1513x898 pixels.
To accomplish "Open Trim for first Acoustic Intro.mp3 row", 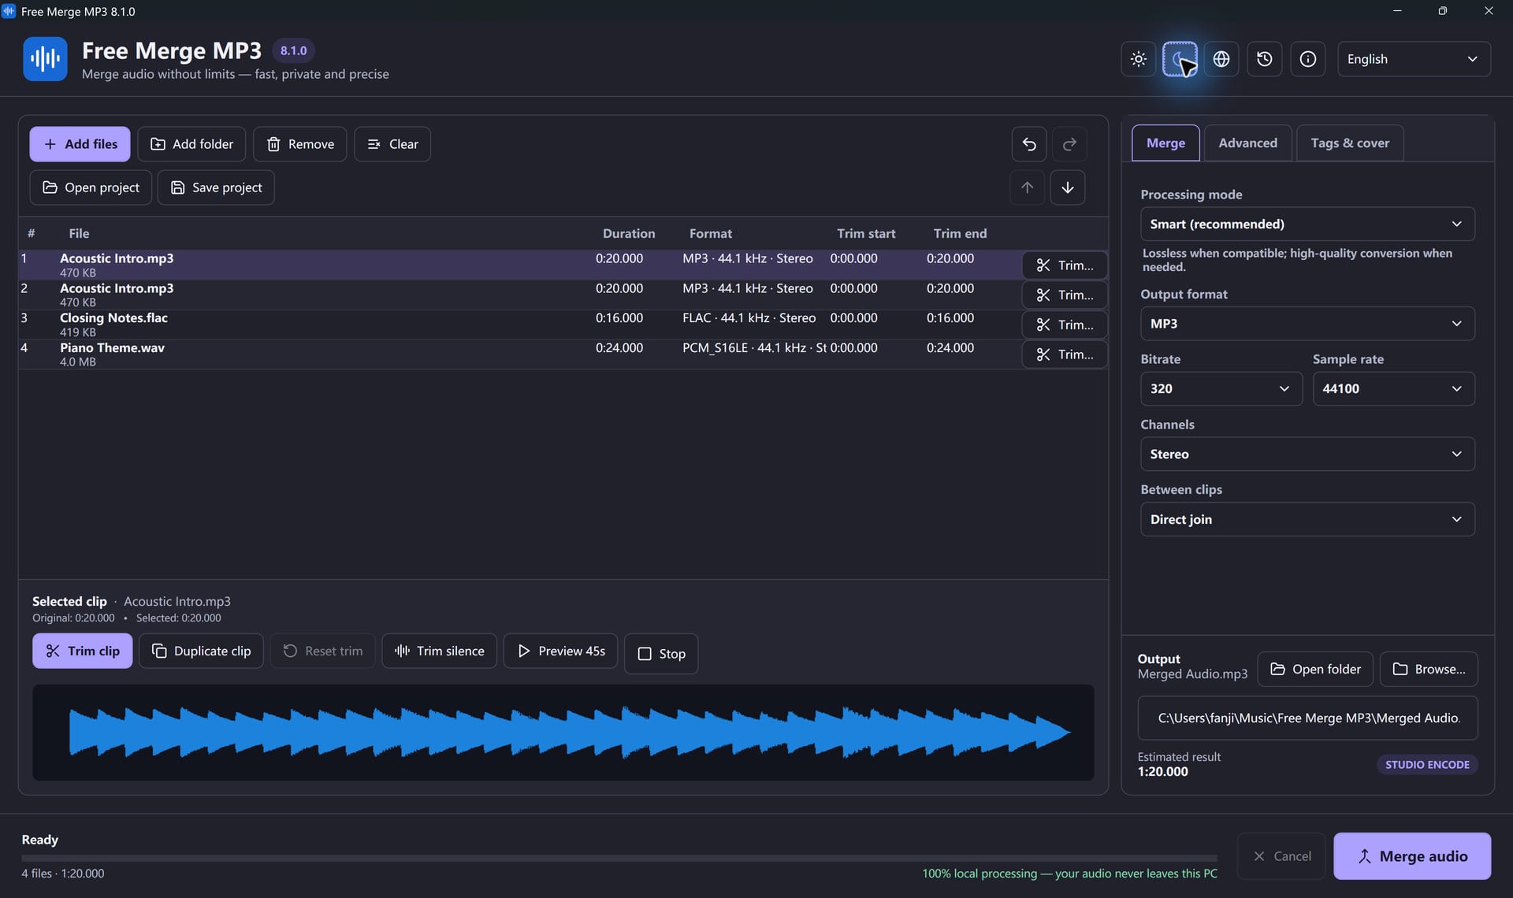I will [1065, 265].
